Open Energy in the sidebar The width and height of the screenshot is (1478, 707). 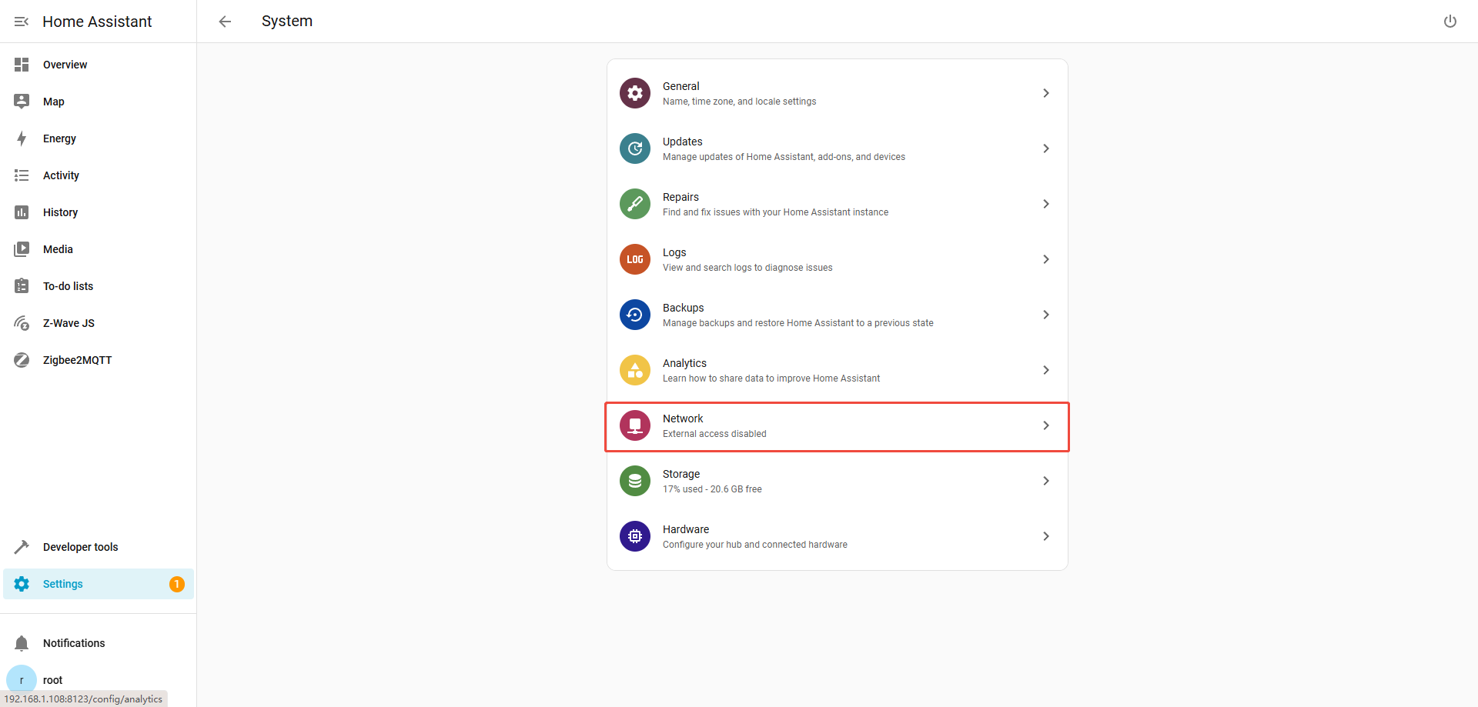pyautogui.click(x=59, y=138)
